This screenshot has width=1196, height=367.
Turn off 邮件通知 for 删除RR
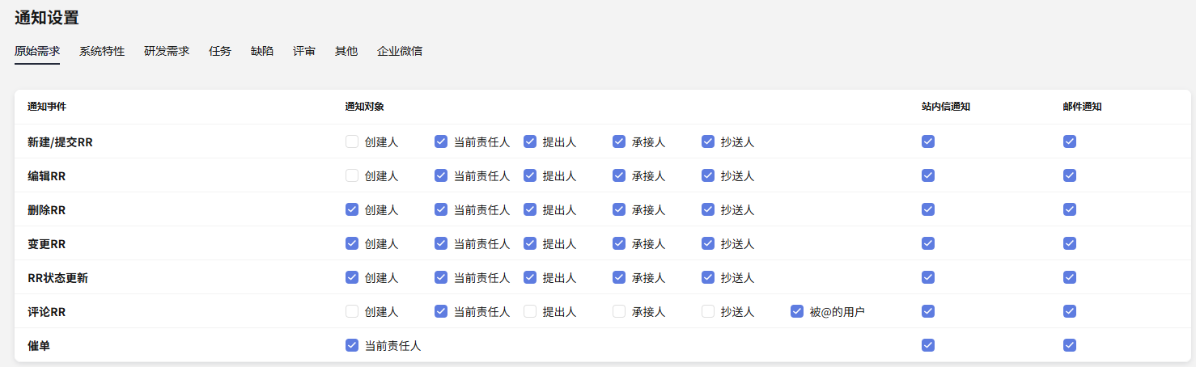click(1070, 209)
